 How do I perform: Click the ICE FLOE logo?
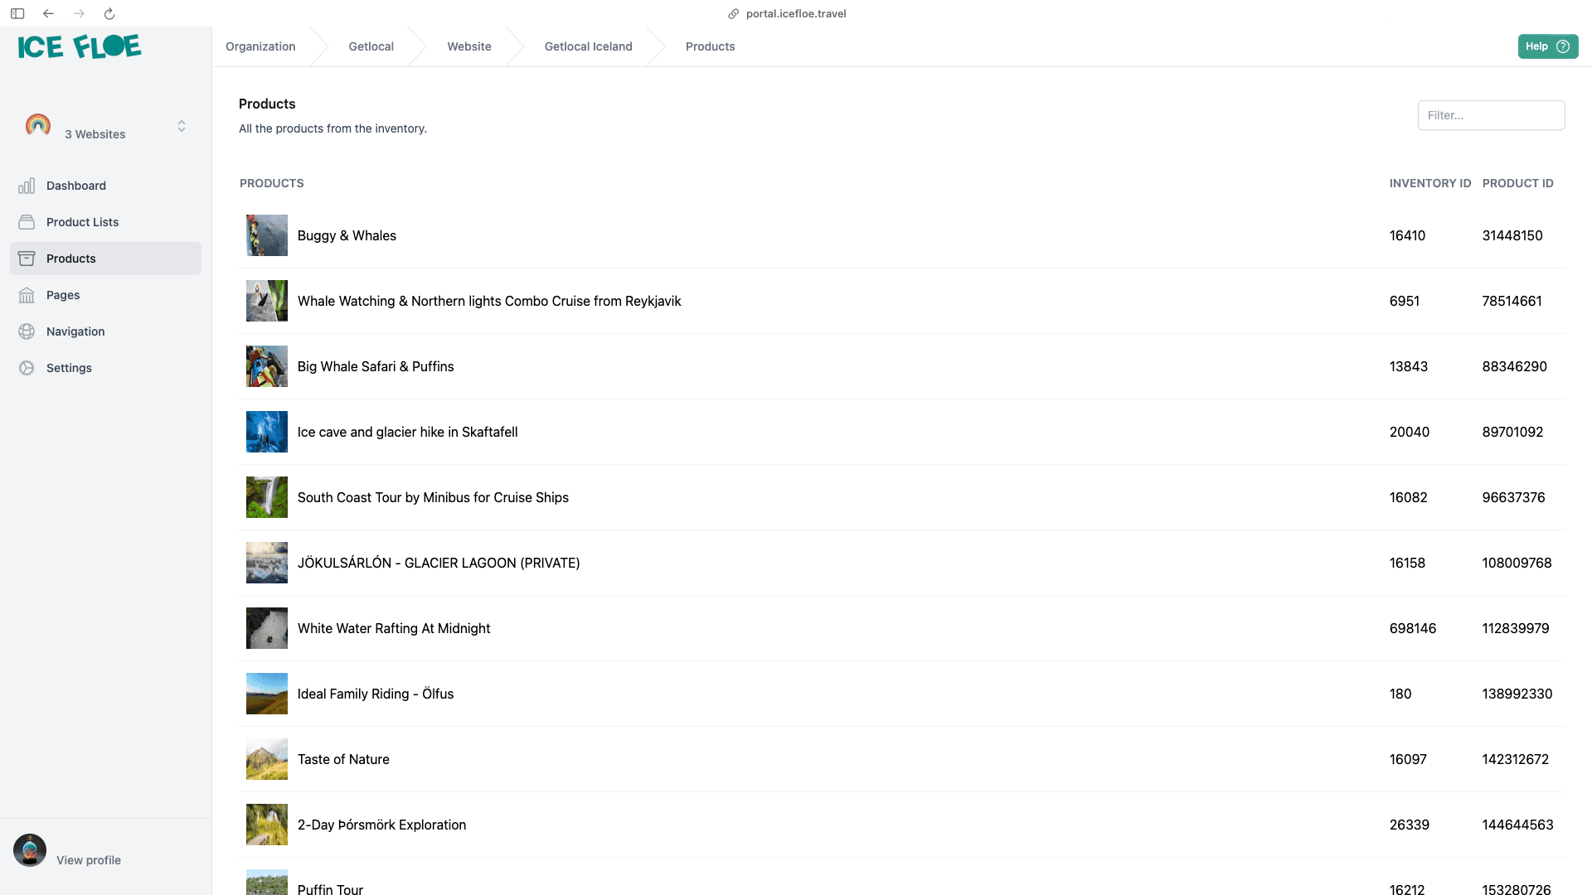coord(78,46)
